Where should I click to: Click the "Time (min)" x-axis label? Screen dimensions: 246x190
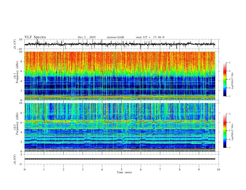pos(124,172)
